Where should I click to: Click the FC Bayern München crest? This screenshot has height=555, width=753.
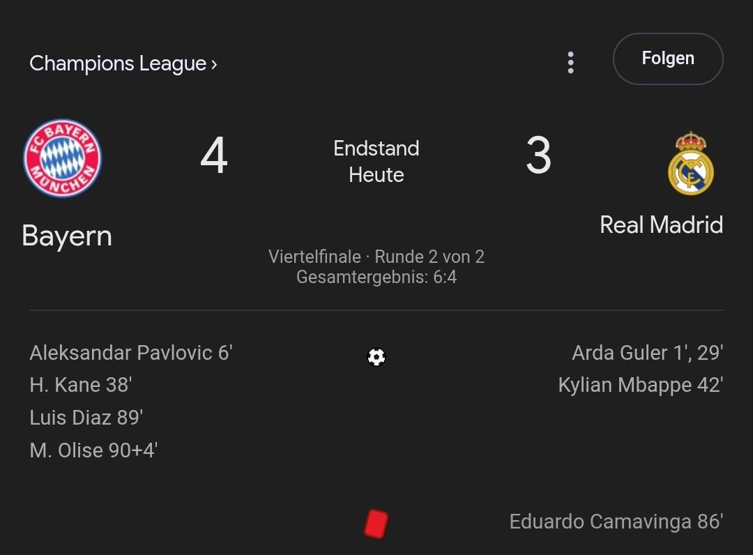(63, 158)
